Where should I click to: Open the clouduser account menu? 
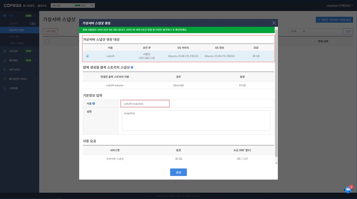point(340,6)
